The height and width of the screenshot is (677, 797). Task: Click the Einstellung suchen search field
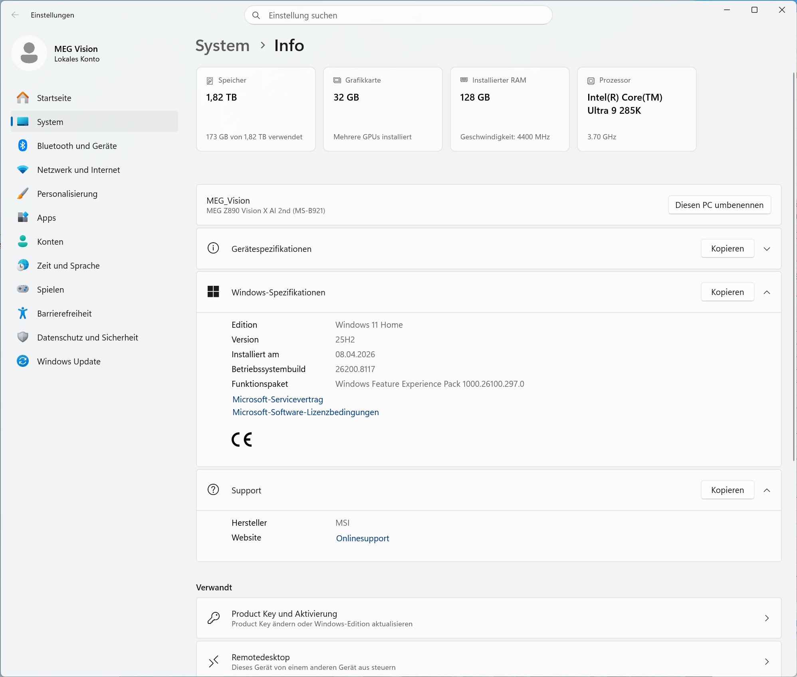tap(398, 15)
